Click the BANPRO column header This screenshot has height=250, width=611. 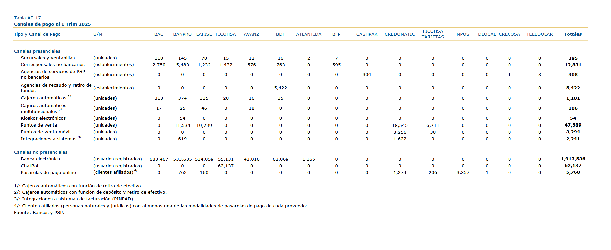tap(182, 34)
